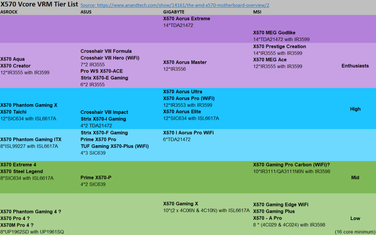Click 'Strix X570-E Gaming' entry

(104, 78)
